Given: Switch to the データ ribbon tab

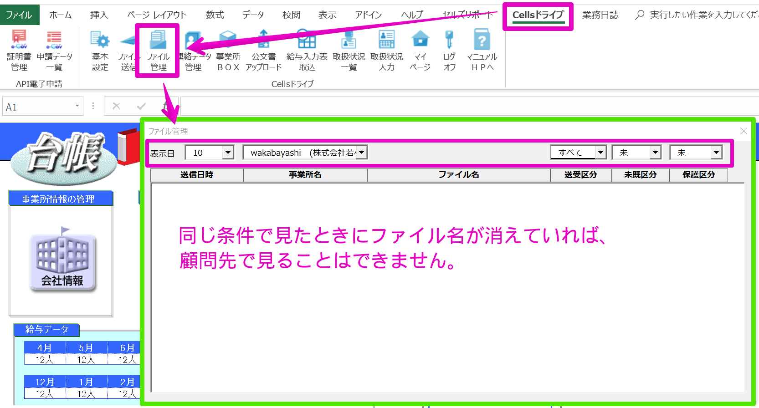Looking at the screenshot, I should tap(253, 15).
